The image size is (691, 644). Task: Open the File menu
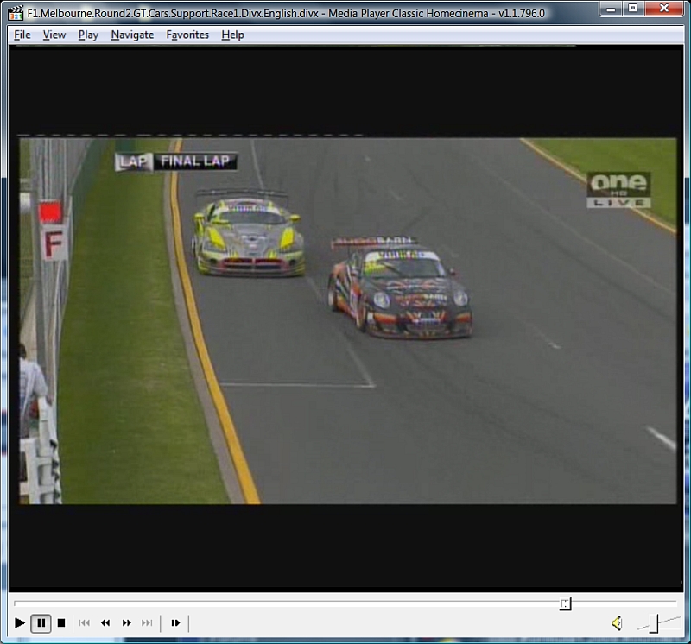pos(22,35)
